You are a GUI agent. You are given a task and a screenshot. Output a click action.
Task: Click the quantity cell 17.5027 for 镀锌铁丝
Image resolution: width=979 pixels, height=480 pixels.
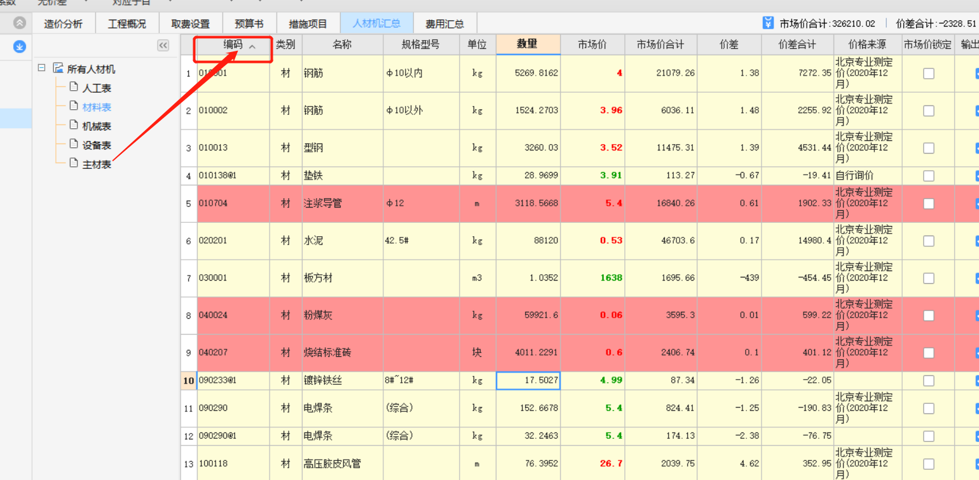[x=528, y=380]
